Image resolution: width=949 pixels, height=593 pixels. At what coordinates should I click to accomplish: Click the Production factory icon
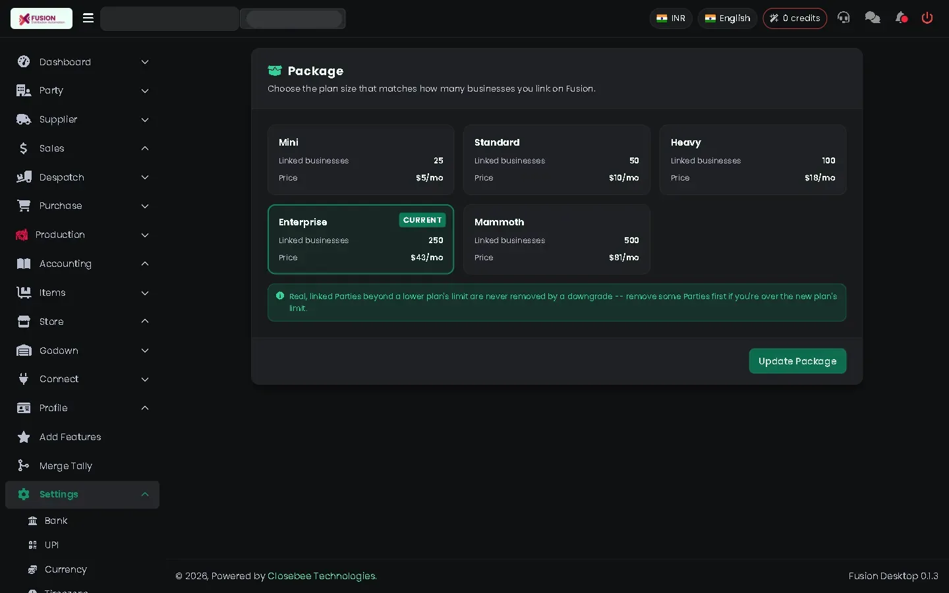tap(22, 235)
